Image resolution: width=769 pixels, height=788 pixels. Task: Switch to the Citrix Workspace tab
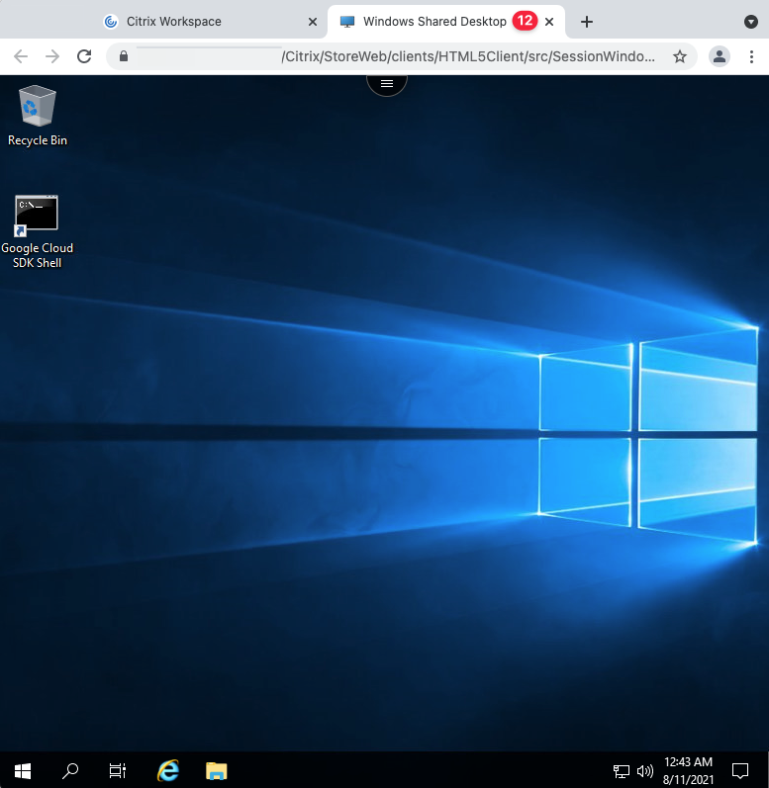click(x=173, y=22)
